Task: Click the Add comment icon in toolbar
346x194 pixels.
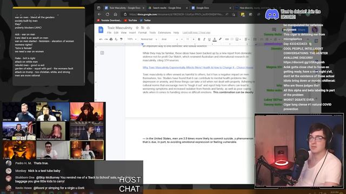Action: coord(232,39)
